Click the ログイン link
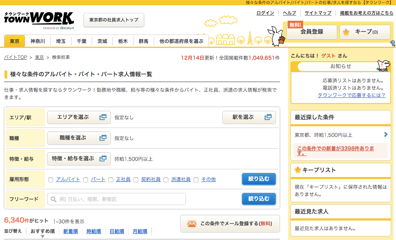The height and width of the screenshot is (240, 396). [265, 13]
